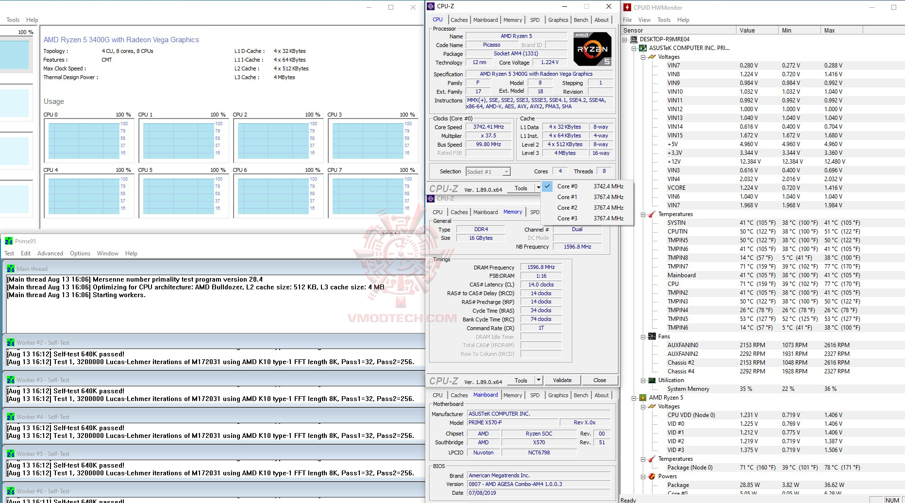Image resolution: width=905 pixels, height=503 pixels.
Task: Select checked Core #0 in clock menu
Action: [x=587, y=186]
